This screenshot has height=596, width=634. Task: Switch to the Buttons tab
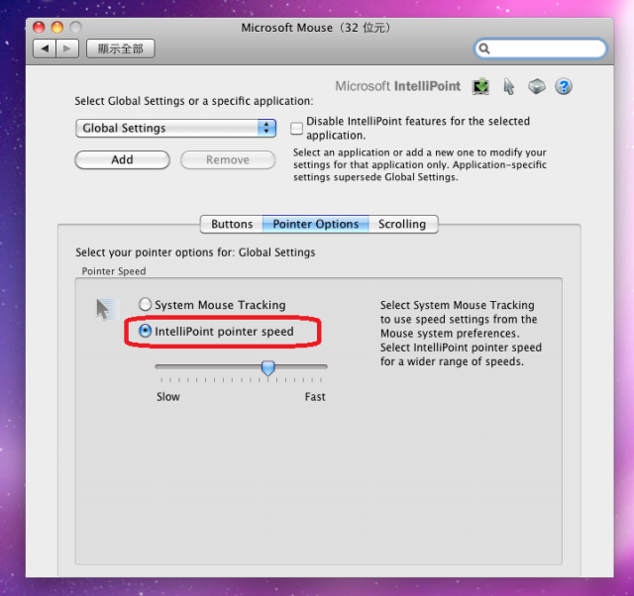(232, 225)
